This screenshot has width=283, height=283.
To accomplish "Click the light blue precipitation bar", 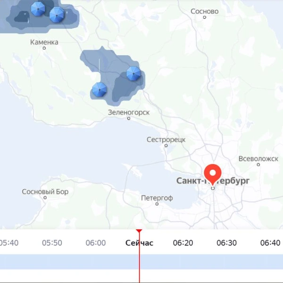I will (141, 262).
